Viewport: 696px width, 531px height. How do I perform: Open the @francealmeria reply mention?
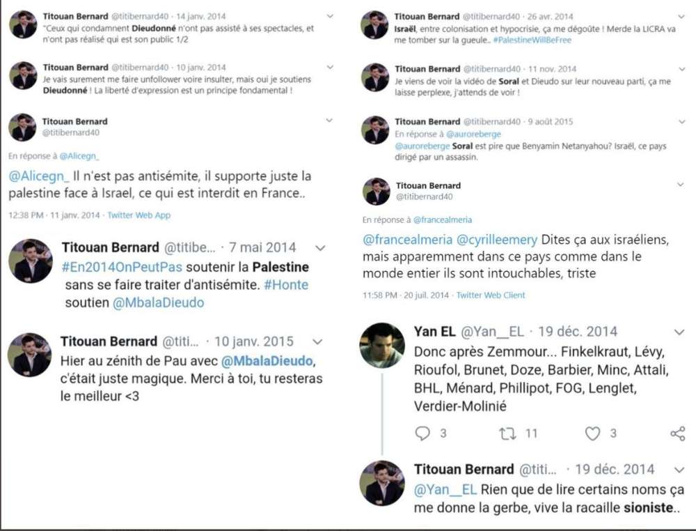tap(442, 220)
